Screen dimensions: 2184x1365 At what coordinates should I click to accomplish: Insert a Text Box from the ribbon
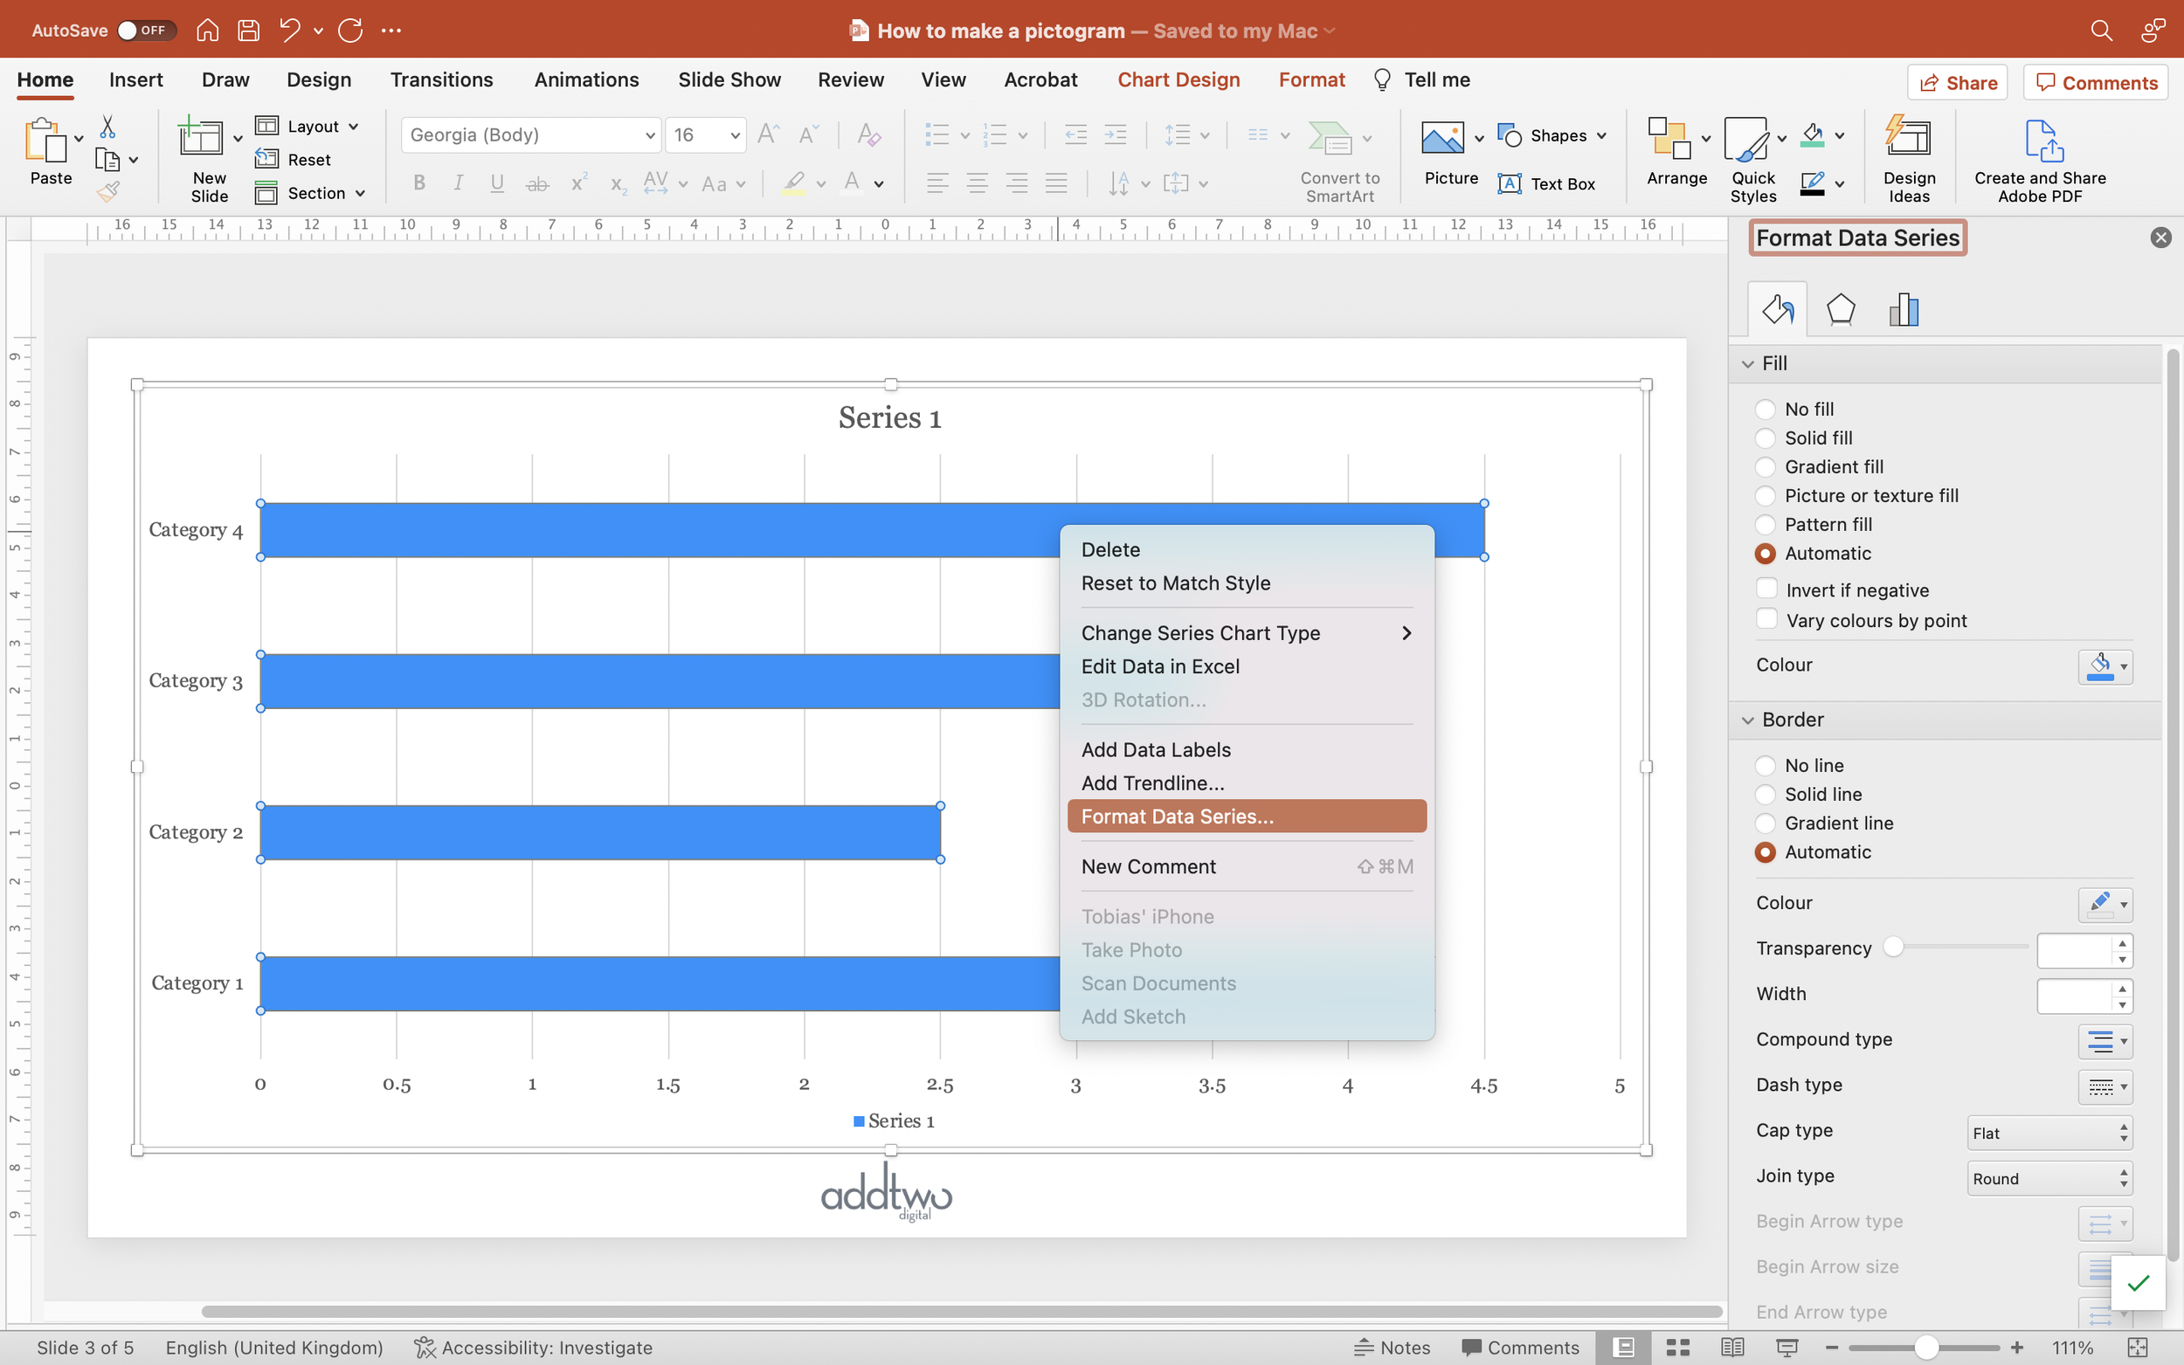(x=1546, y=184)
